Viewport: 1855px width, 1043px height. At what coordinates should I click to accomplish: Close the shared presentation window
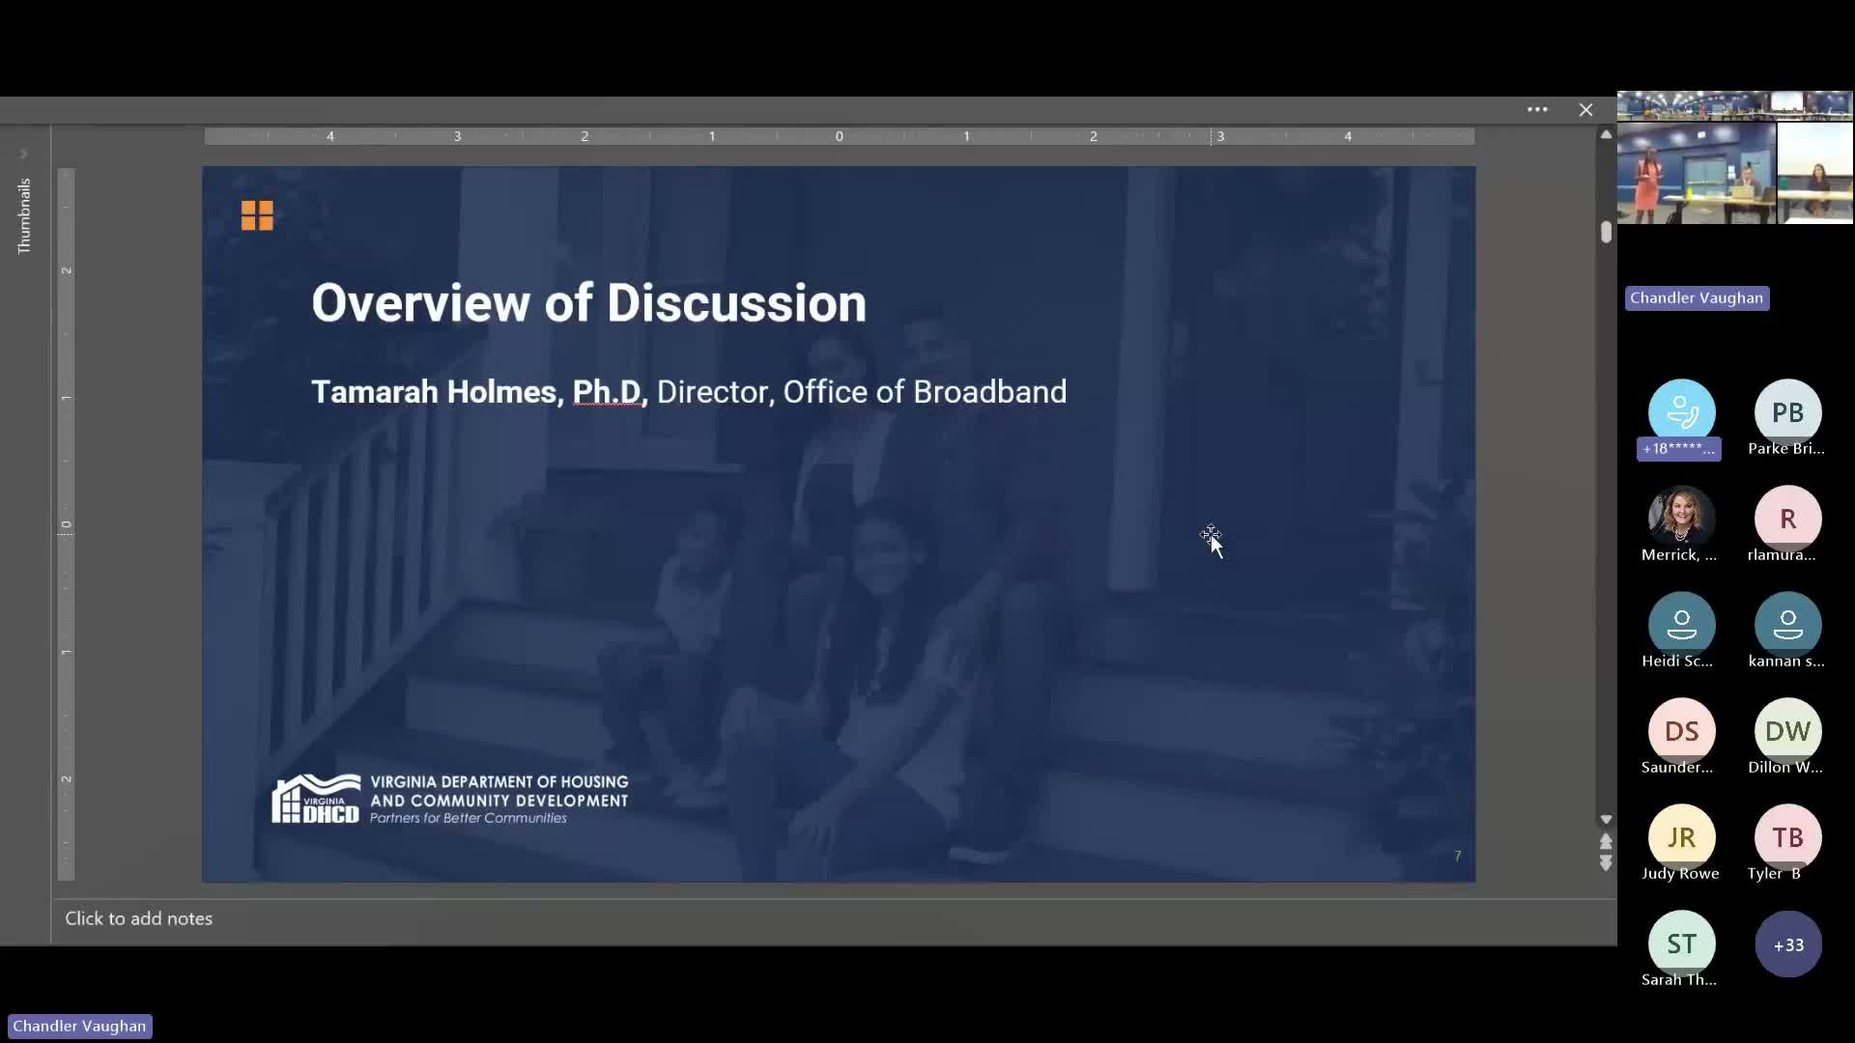(x=1585, y=110)
